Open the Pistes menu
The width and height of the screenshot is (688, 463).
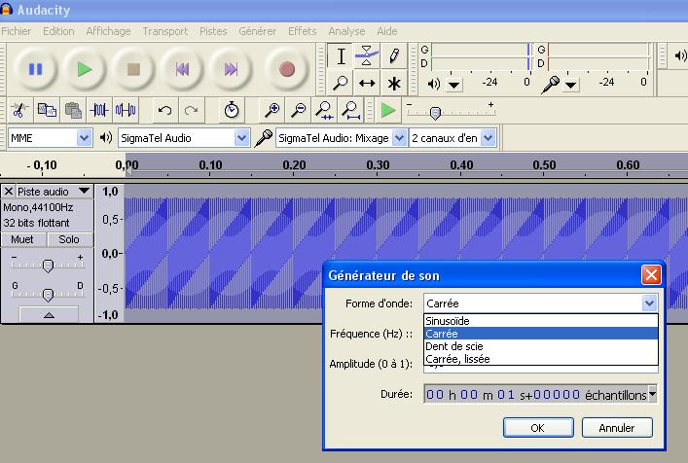click(213, 31)
